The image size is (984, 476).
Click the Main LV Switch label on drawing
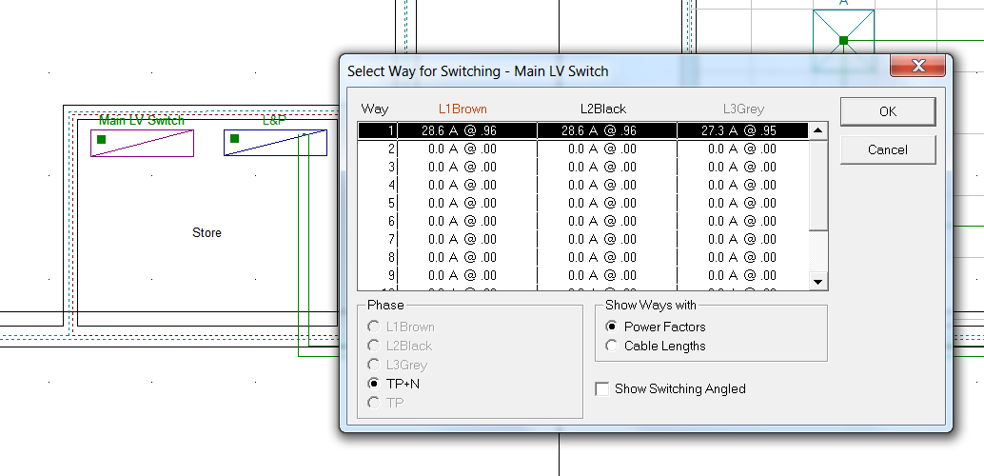click(141, 120)
